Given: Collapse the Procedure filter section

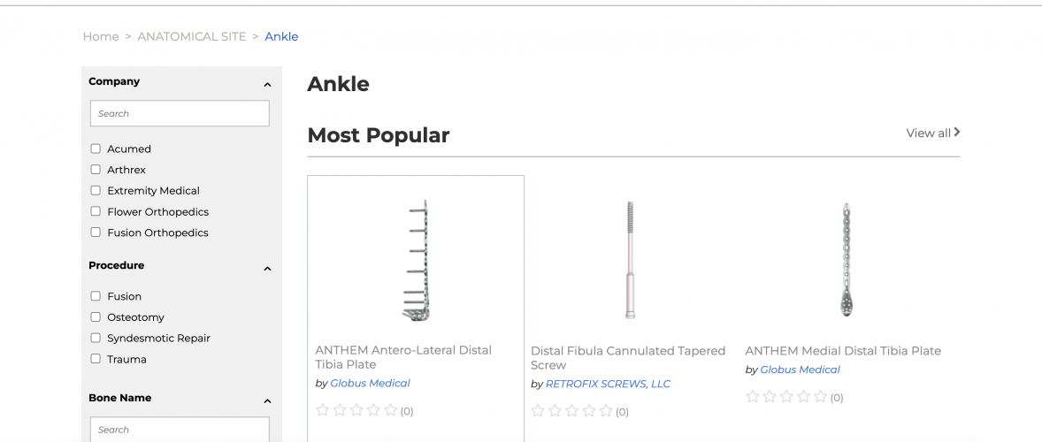Looking at the screenshot, I should [267, 269].
